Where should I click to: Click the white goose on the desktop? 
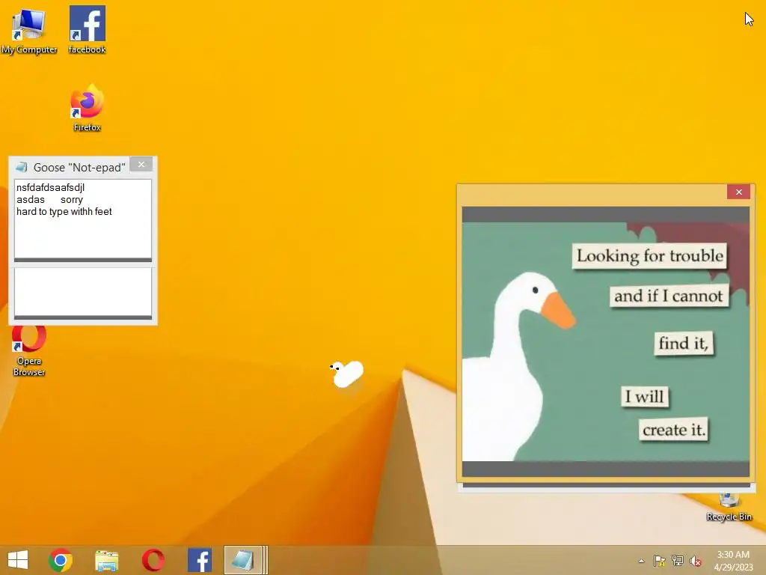pos(347,374)
